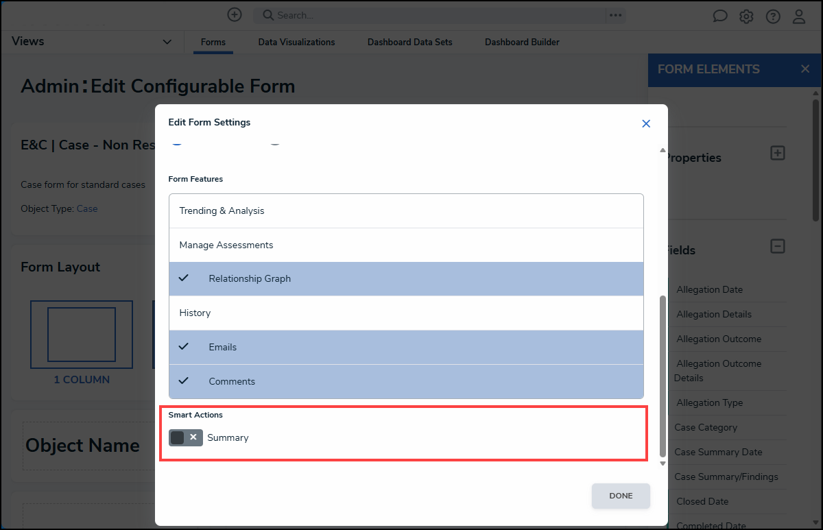Click the dialog's vertical scrollbar thumb

[663, 376]
